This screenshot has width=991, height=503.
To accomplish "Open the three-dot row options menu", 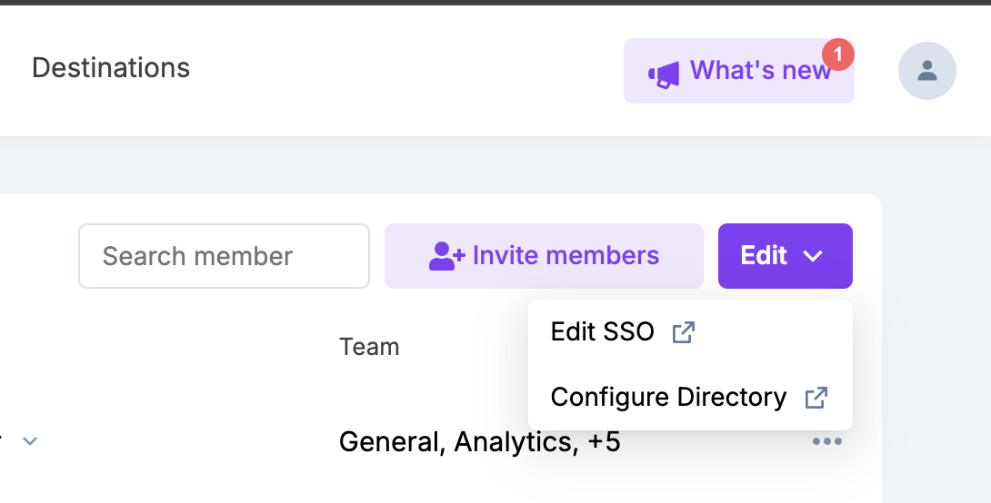I will click(826, 442).
